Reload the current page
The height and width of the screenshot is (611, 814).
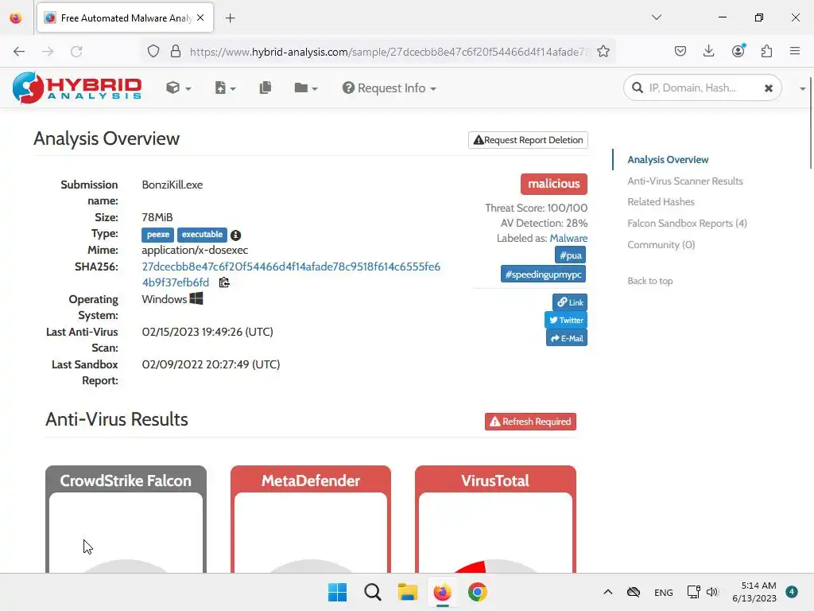76,52
